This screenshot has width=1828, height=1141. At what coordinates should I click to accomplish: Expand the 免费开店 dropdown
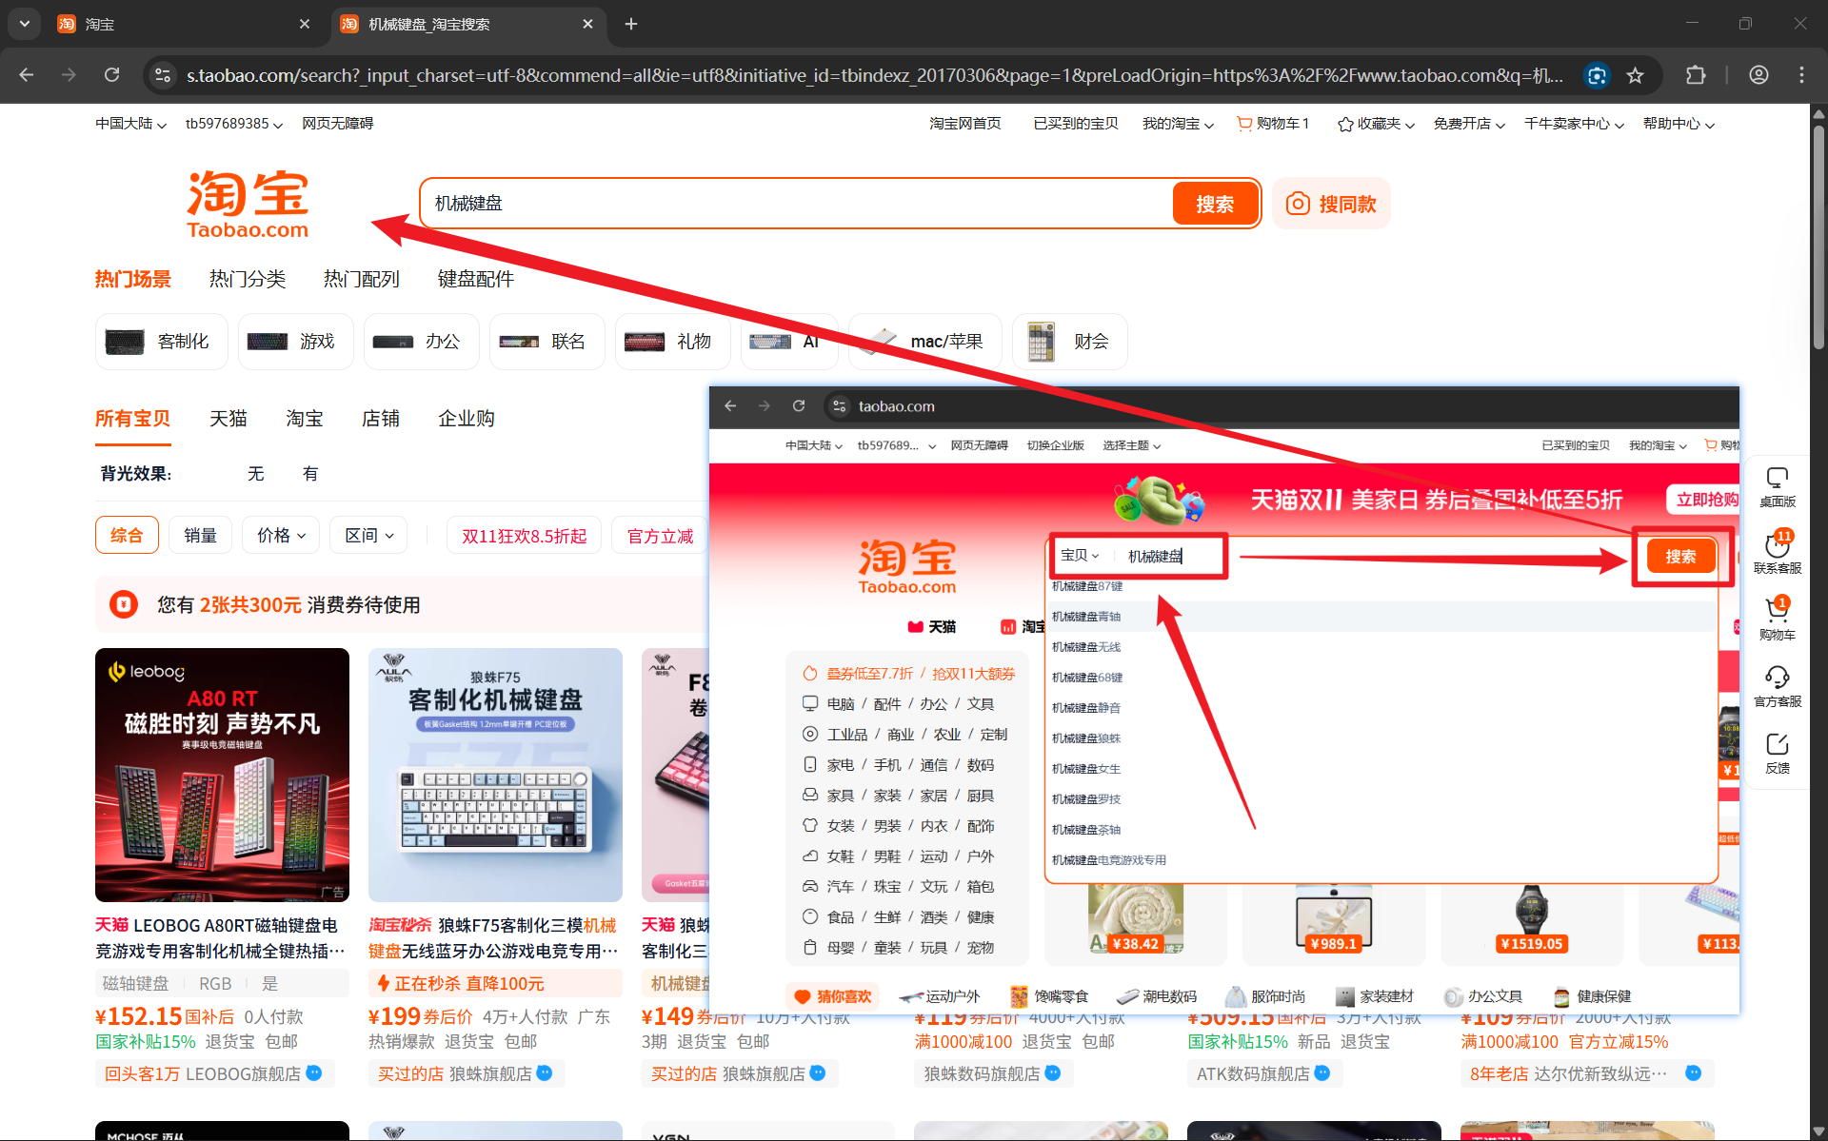pyautogui.click(x=1469, y=124)
